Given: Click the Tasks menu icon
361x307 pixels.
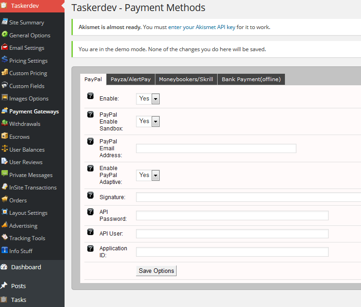Looking at the screenshot, I should 4,300.
